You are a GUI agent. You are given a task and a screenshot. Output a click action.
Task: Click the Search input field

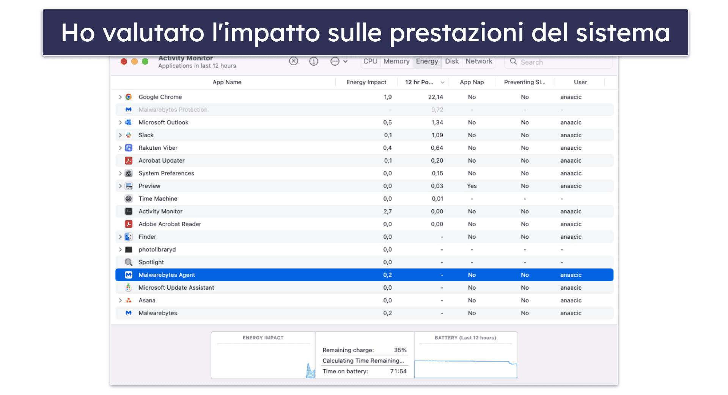(558, 62)
